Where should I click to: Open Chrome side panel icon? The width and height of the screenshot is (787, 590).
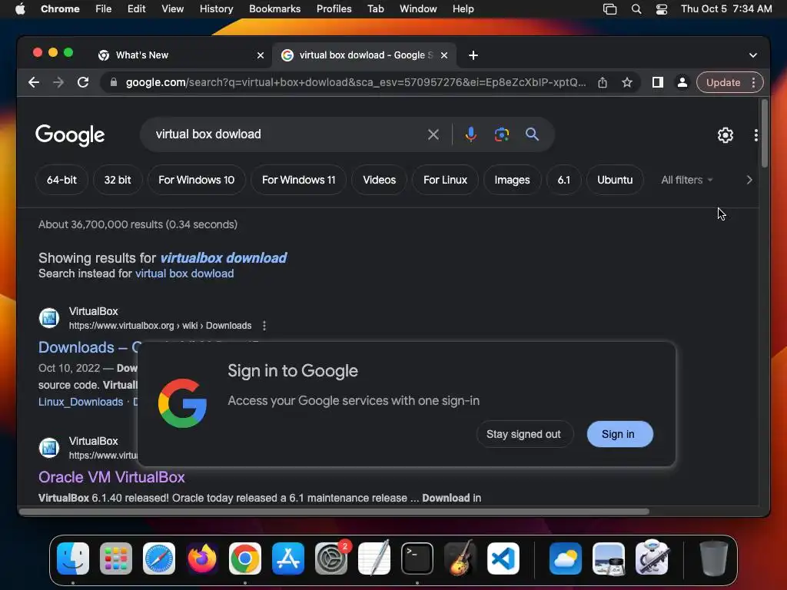(658, 82)
